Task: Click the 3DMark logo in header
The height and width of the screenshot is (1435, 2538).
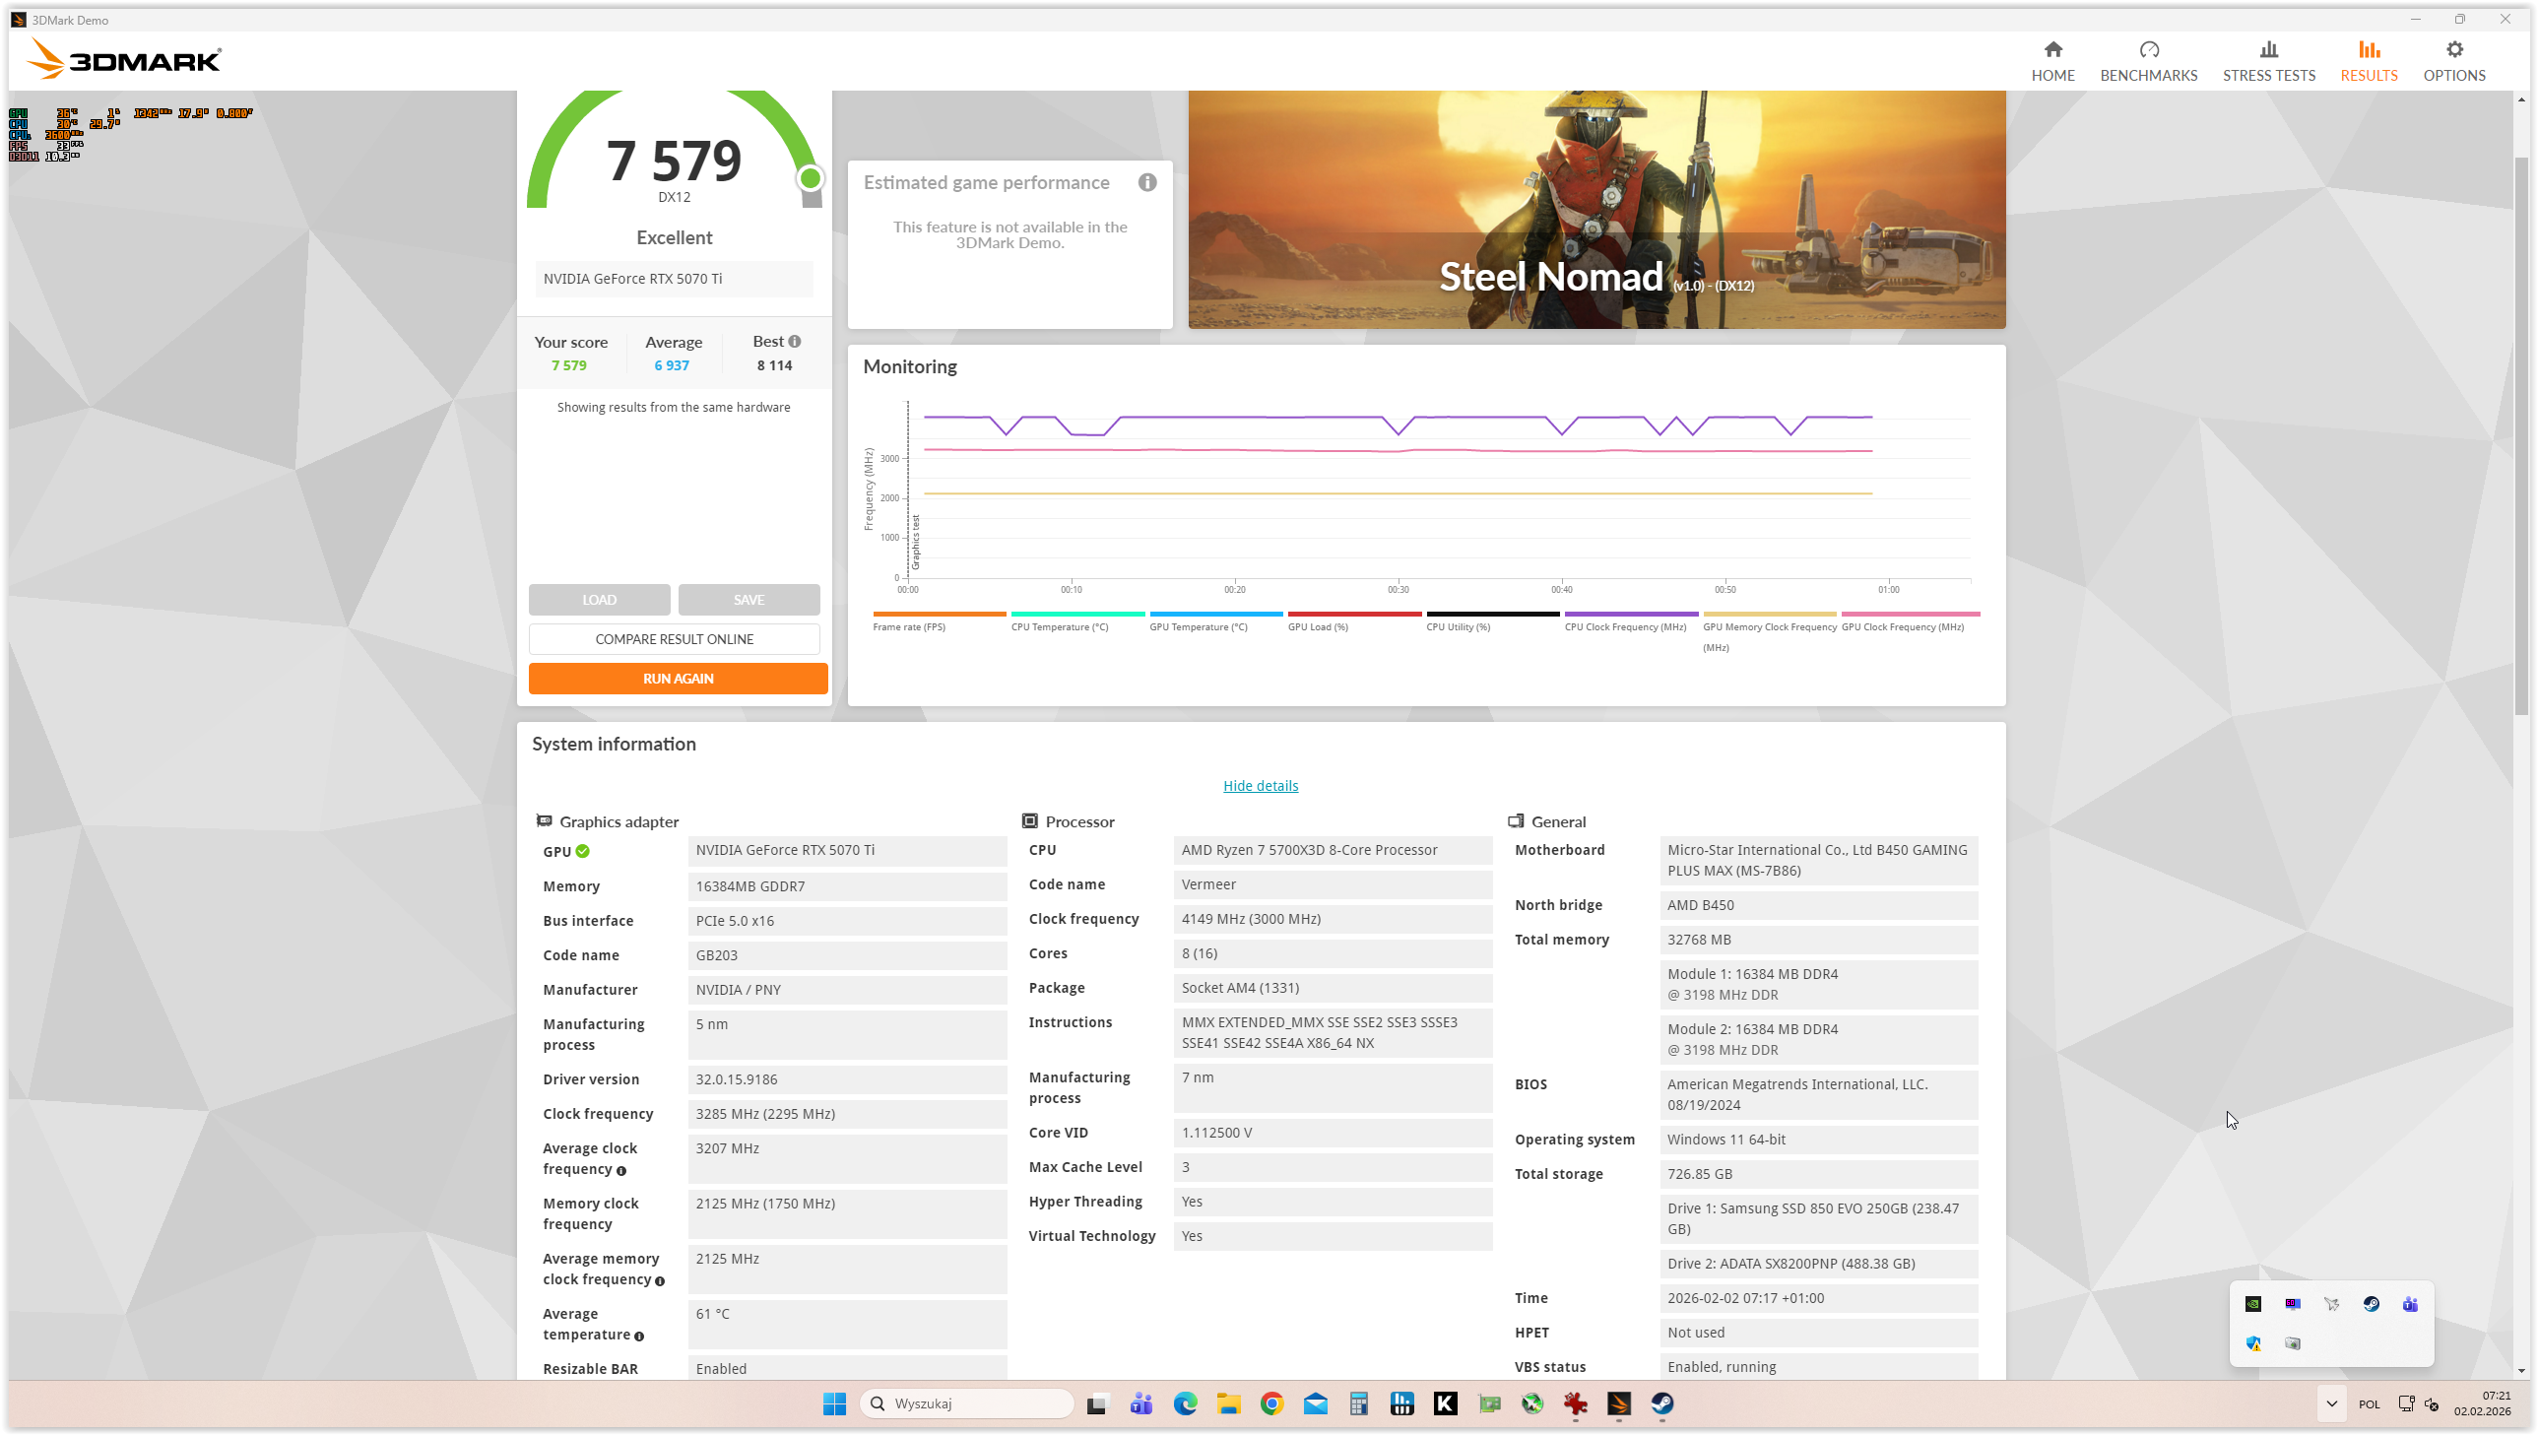Action: click(x=125, y=60)
